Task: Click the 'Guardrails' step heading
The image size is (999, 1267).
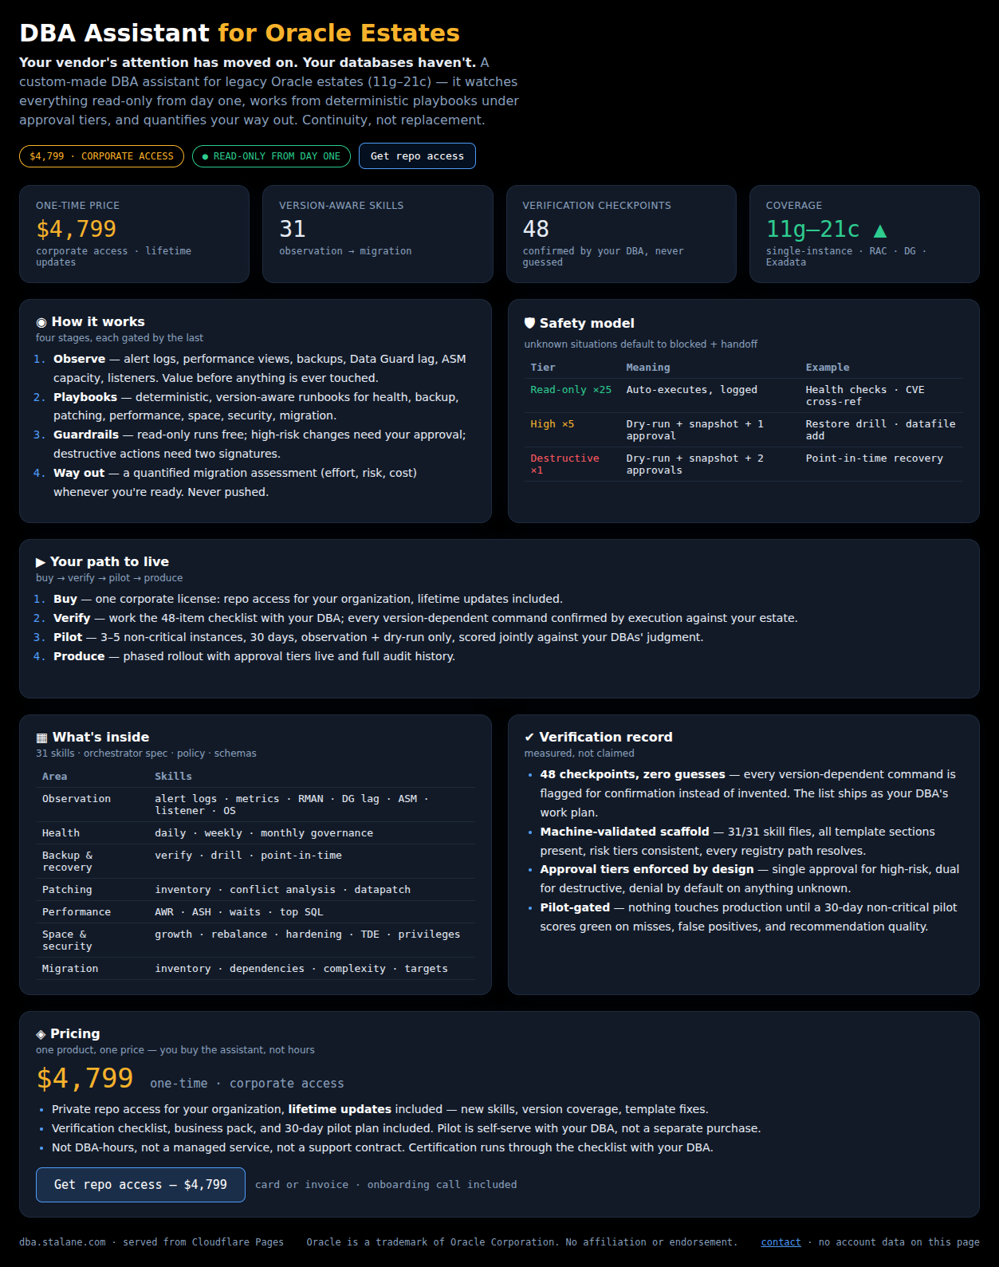Action: pyautogui.click(x=86, y=435)
